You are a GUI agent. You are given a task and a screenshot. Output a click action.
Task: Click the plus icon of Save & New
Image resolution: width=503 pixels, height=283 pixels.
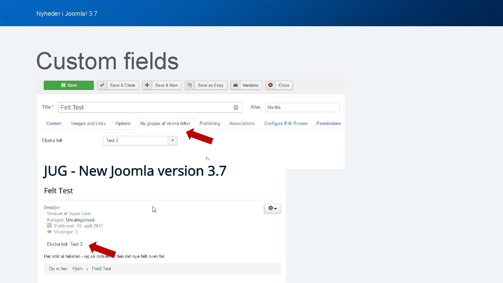tap(147, 85)
